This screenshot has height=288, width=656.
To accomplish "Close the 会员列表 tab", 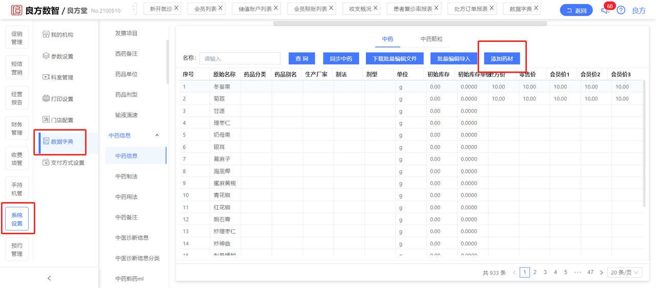I will tap(220, 8).
